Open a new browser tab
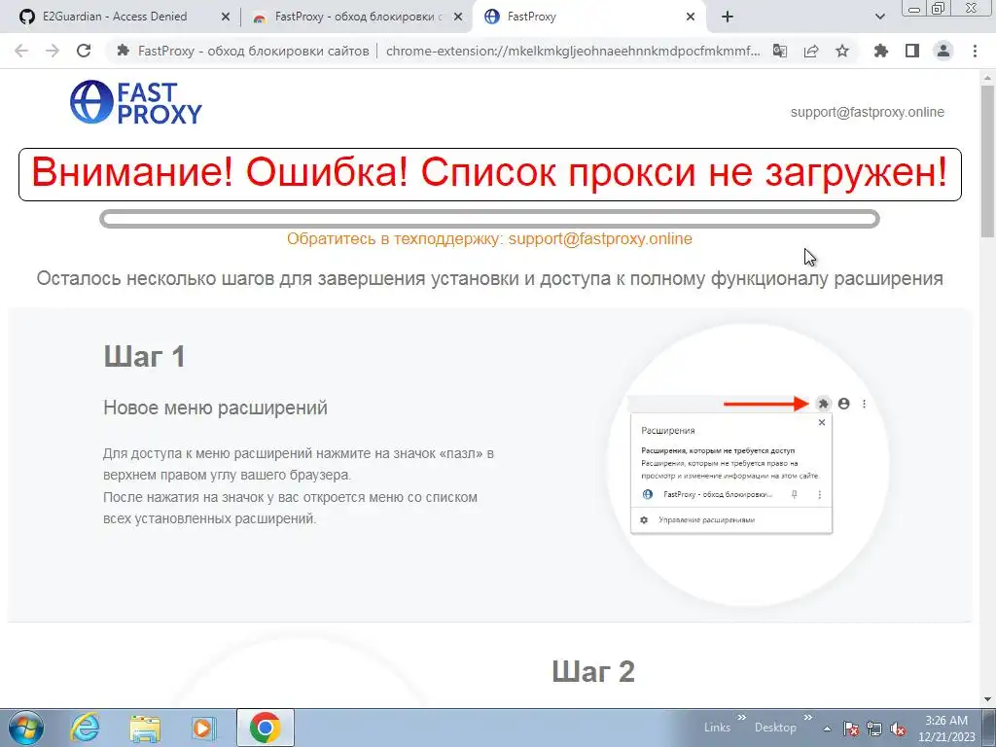 coord(728,18)
